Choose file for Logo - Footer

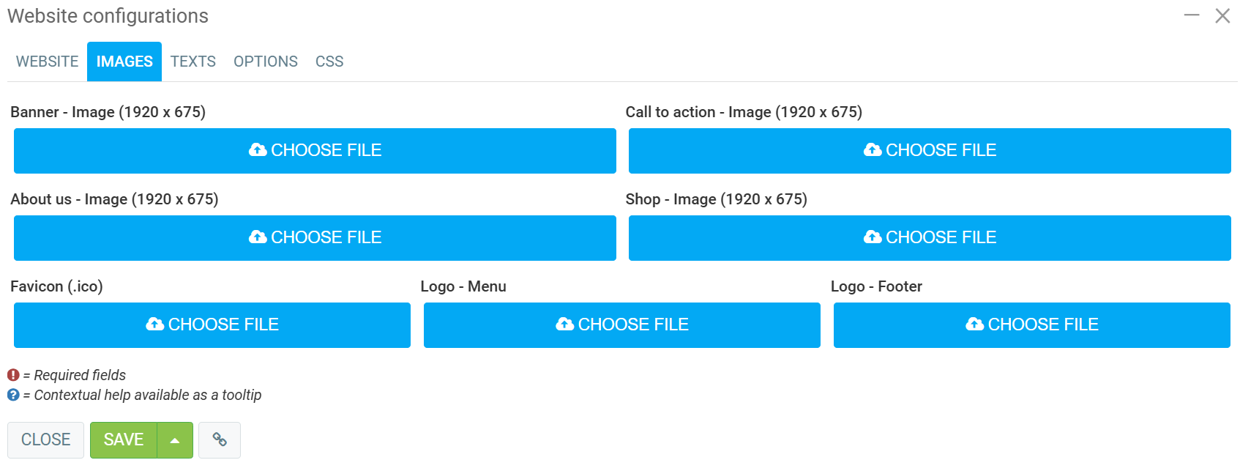[x=1032, y=324]
